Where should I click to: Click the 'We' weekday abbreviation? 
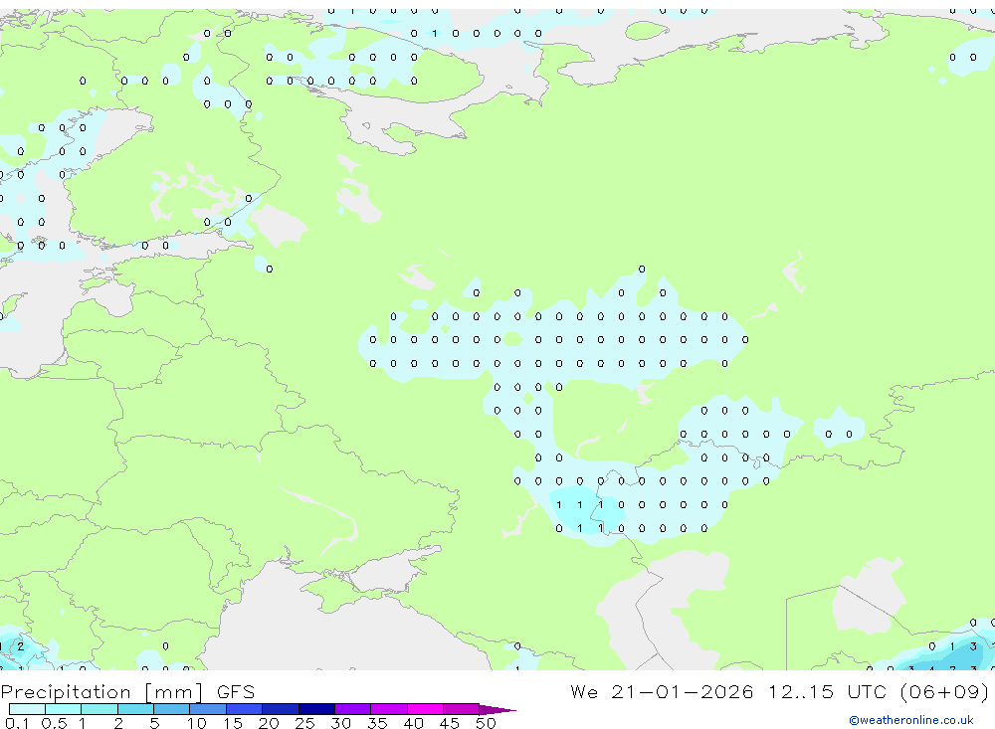[584, 691]
